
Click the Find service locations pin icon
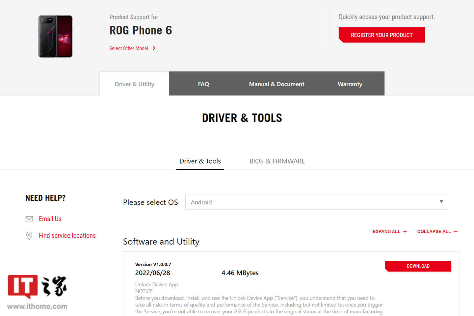click(29, 235)
